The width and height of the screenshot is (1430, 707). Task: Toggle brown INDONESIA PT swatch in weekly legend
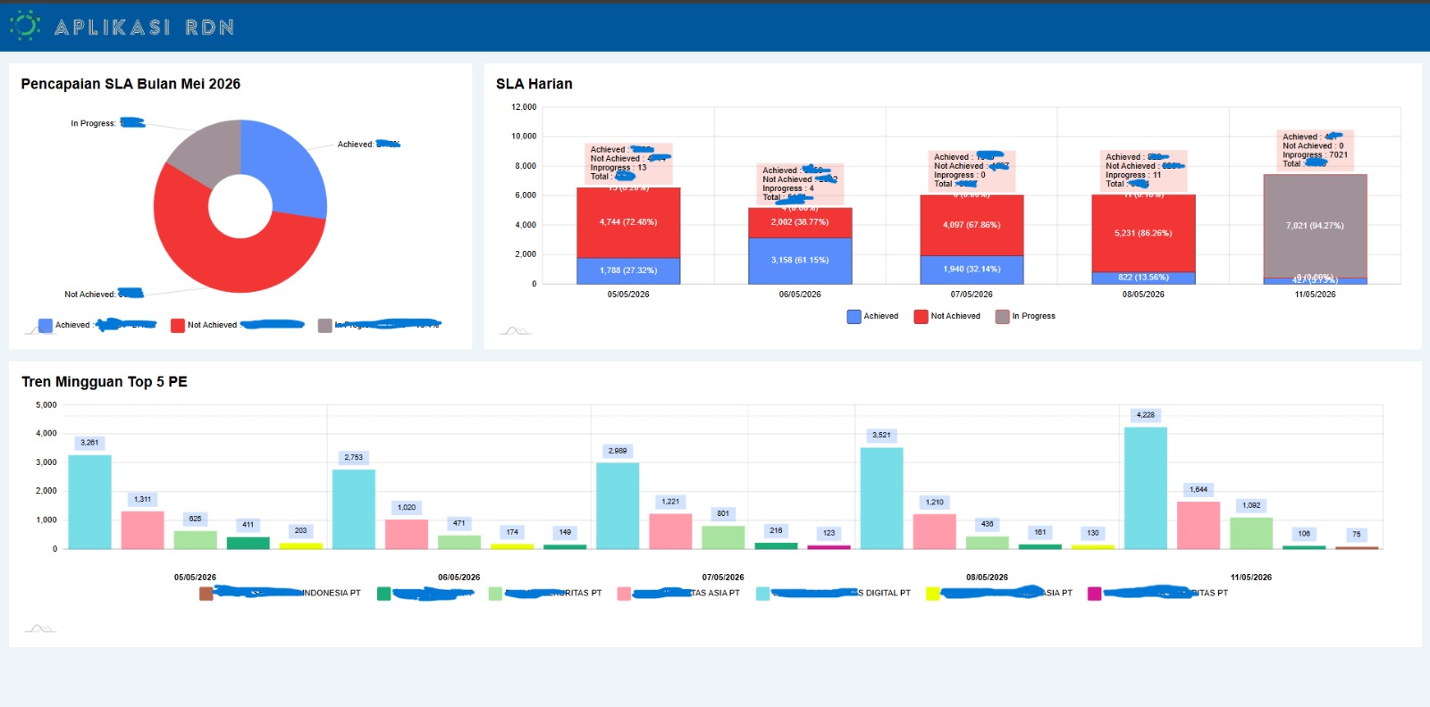click(x=206, y=594)
